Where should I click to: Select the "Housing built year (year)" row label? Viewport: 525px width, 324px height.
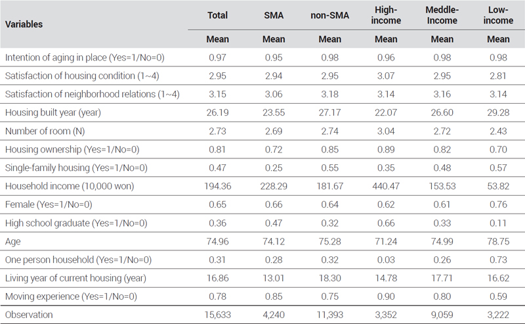tap(53, 112)
